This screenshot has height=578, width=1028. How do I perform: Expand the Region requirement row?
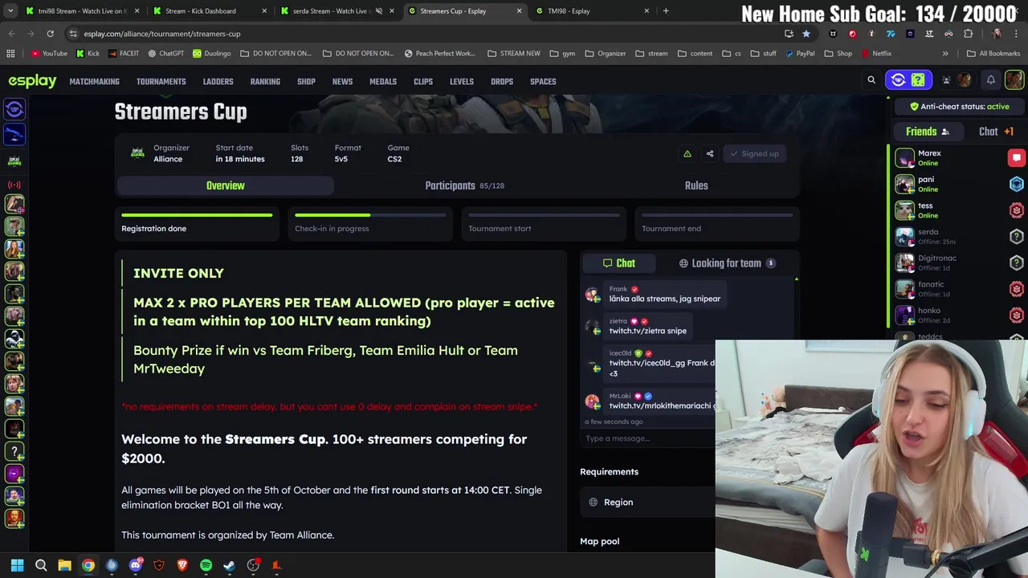647,502
